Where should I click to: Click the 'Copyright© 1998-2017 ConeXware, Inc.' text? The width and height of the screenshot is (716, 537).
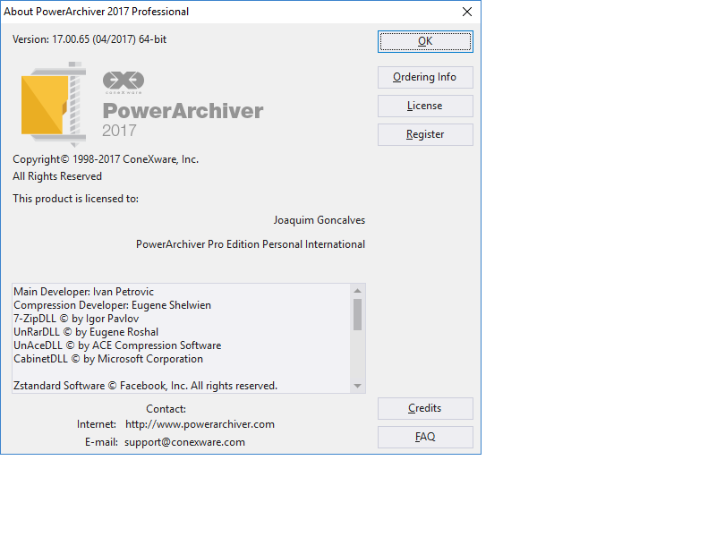(106, 159)
